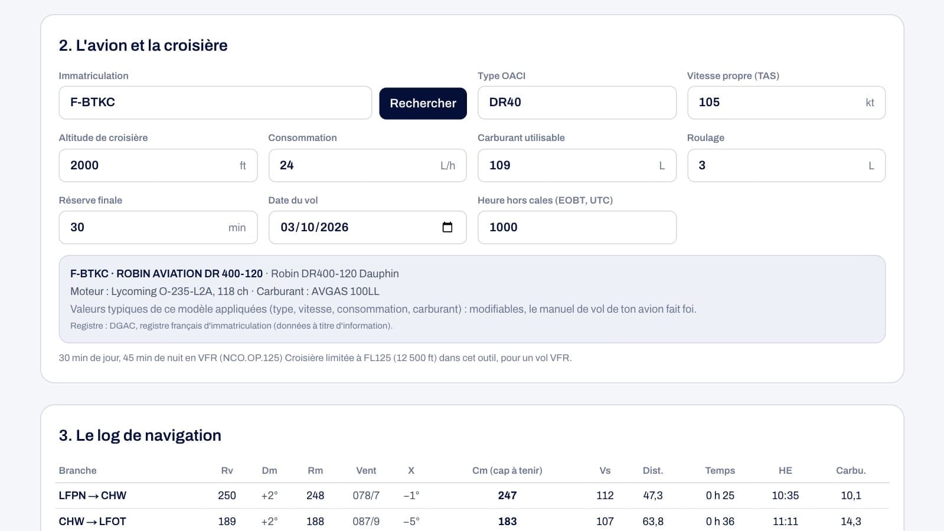This screenshot has height=531, width=944.
Task: Select the Réserve finale field showing 30
Action: (x=158, y=227)
